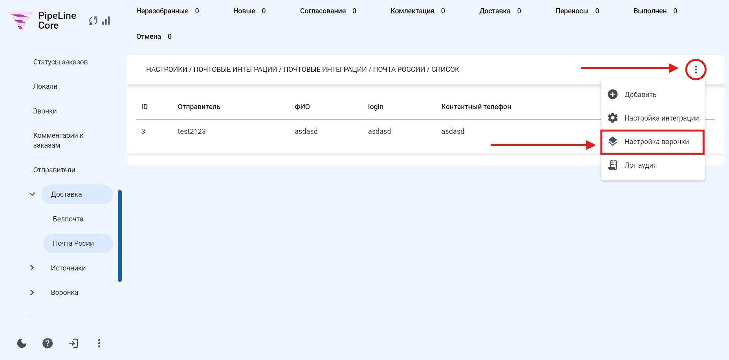This screenshot has width=729, height=360.
Task: Select Настройка воронки menu option
Action: click(653, 142)
